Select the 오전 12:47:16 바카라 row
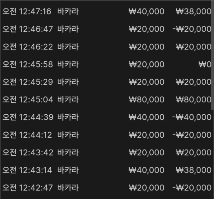This screenshot has height=199, width=214. click(107, 11)
